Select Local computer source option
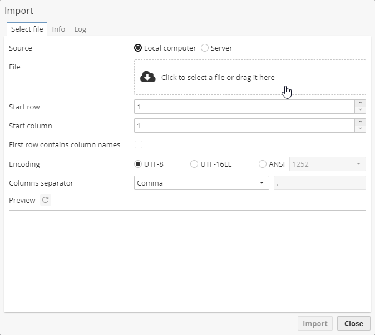The height and width of the screenshot is (335, 375). click(138, 48)
